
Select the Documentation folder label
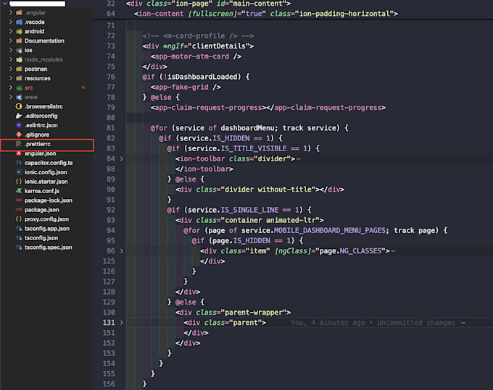44,41
